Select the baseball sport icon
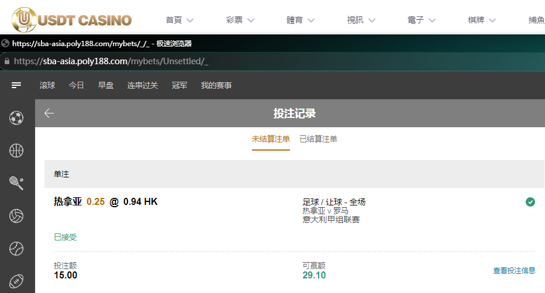Image resolution: width=545 pixels, height=293 pixels. tap(16, 249)
